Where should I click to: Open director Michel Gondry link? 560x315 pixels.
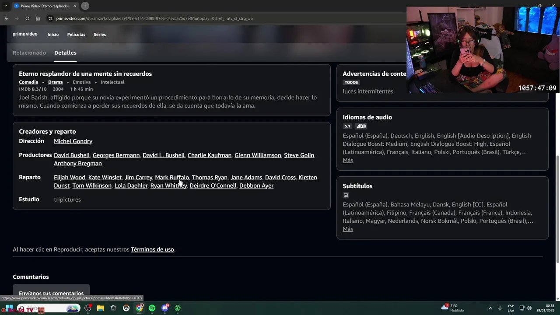[73, 141]
